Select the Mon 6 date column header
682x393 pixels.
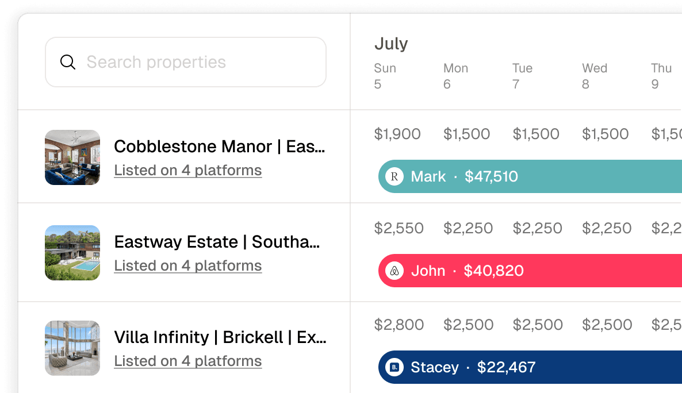pos(455,76)
